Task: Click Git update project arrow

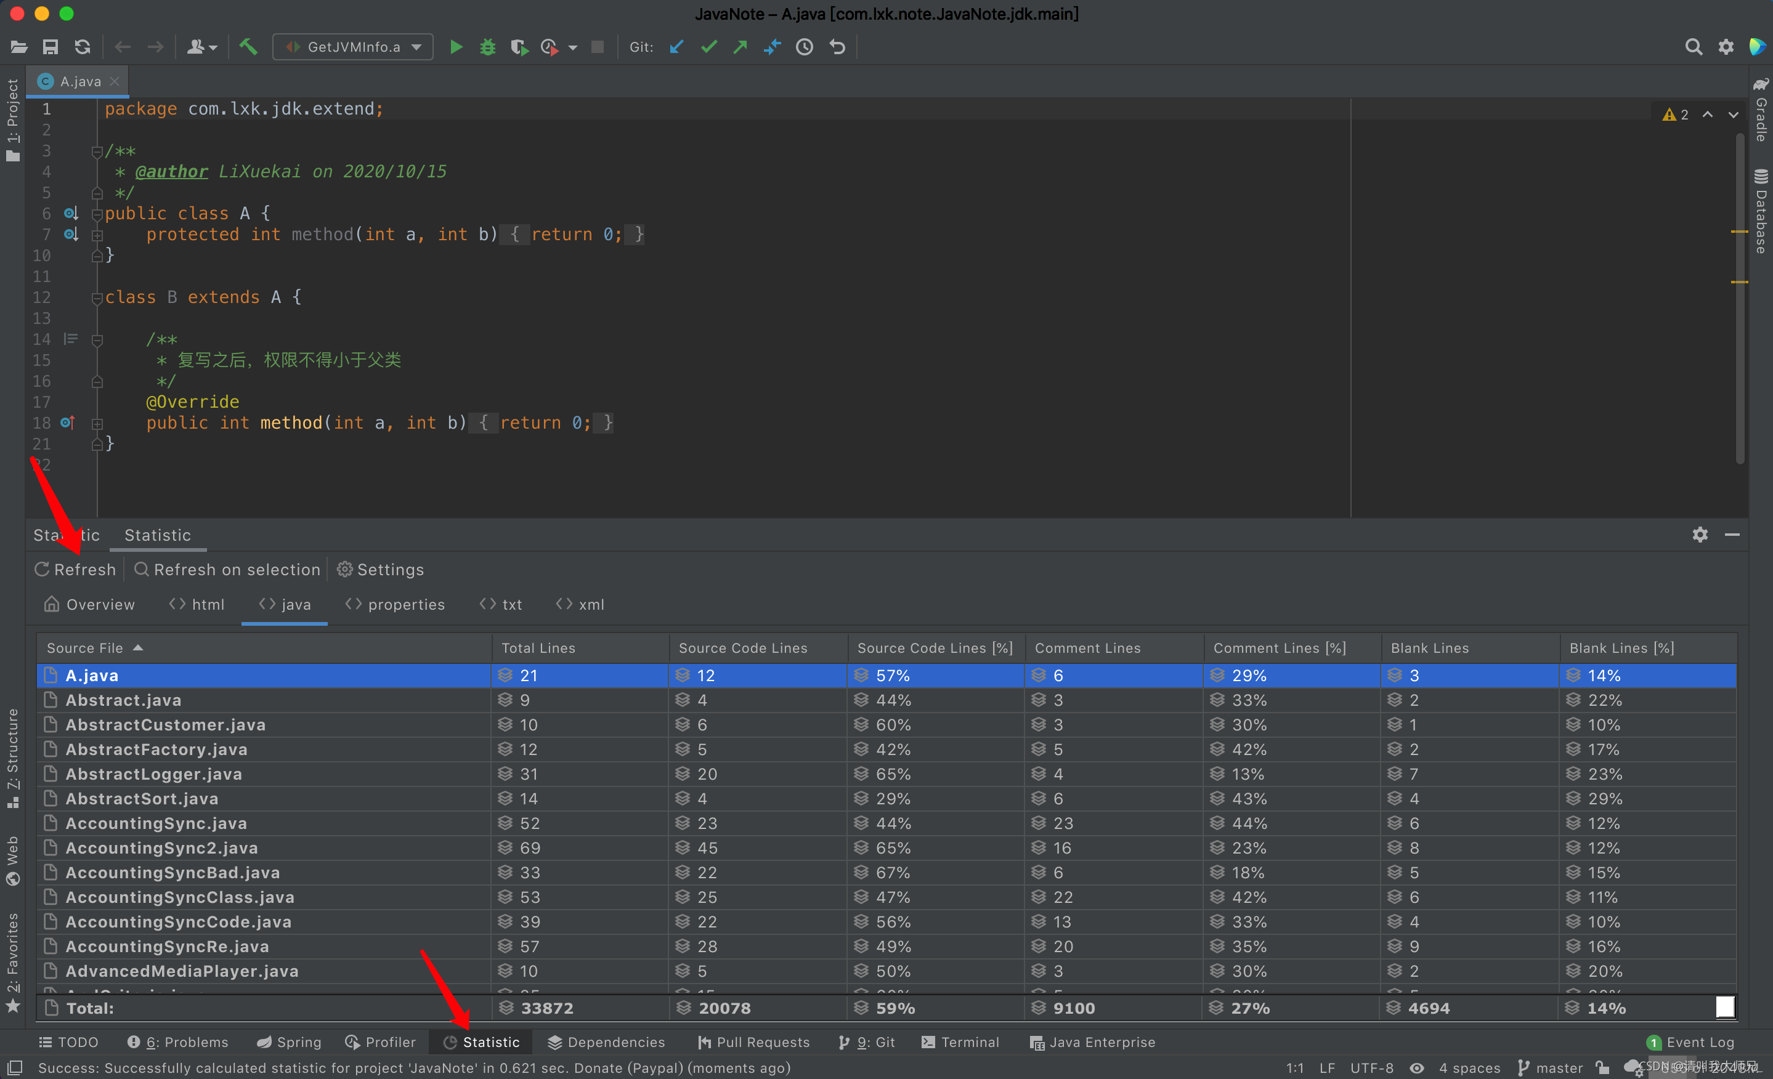Action: click(676, 47)
